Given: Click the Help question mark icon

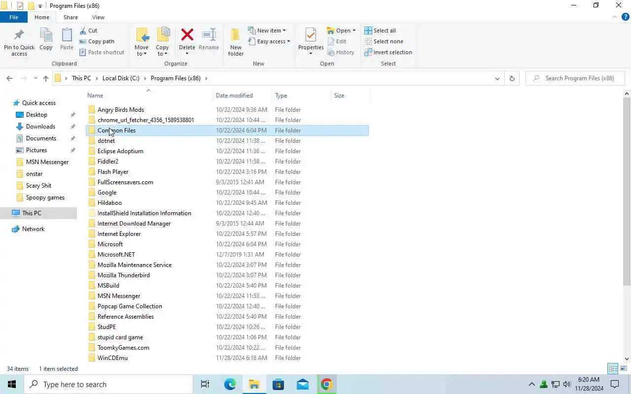Looking at the screenshot, I should pyautogui.click(x=626, y=17).
